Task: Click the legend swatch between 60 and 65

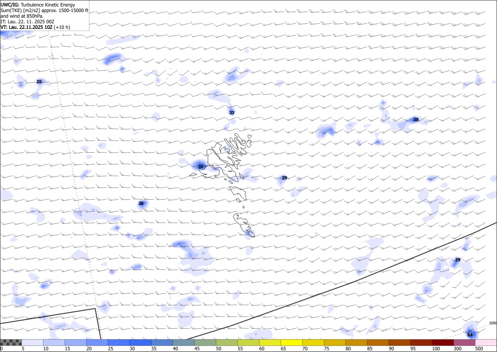Action: (270, 343)
